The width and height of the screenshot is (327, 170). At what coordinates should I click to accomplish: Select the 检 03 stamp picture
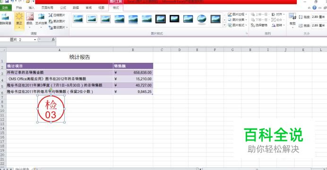[51, 109]
